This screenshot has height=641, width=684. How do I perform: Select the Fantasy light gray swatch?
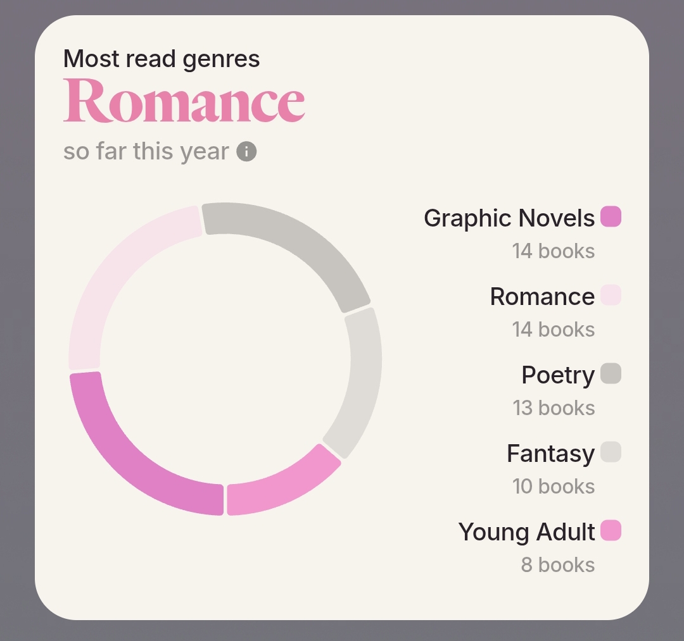click(x=611, y=452)
